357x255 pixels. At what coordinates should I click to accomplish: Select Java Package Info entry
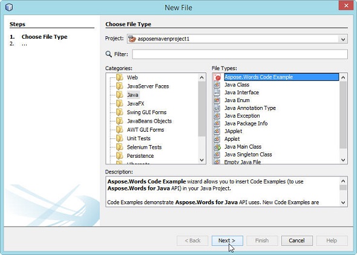[246, 123]
